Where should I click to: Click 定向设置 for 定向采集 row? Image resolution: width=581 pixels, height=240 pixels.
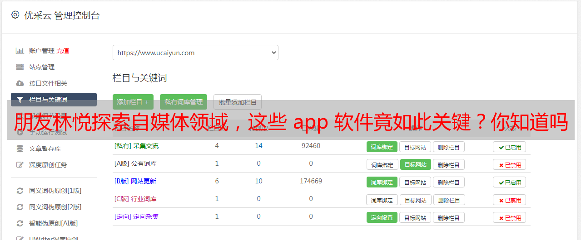(x=382, y=217)
